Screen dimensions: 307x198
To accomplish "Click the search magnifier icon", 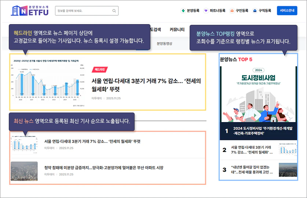I will tap(114, 11).
